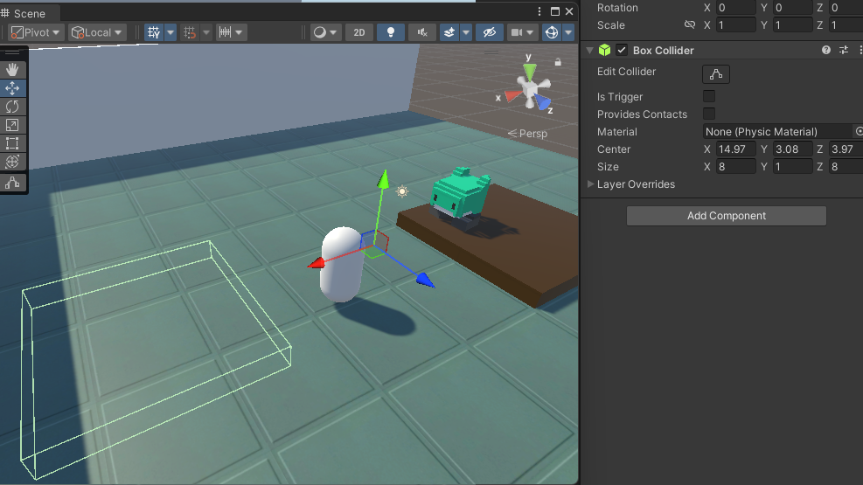The image size is (863, 485).
Task: Click the directional light sun gizmo
Action: [402, 191]
